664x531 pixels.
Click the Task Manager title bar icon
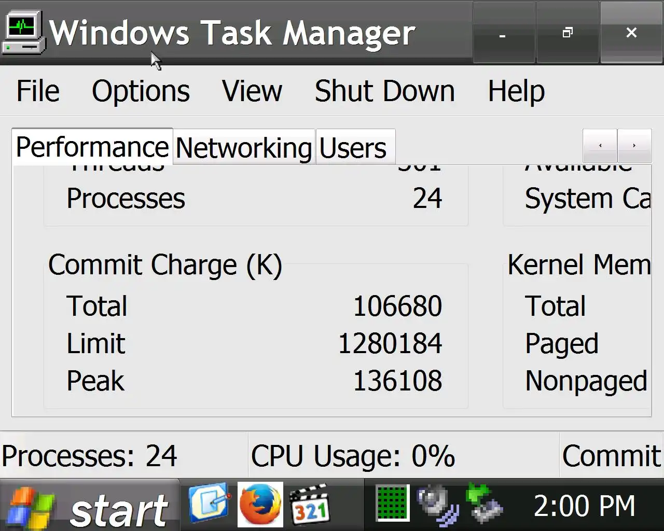23,33
